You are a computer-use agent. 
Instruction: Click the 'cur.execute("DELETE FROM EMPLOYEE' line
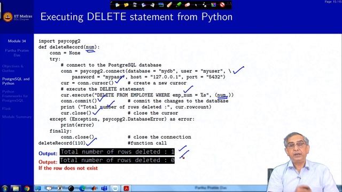pos(147,95)
